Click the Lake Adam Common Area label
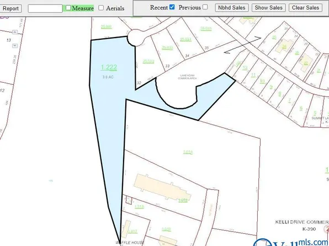 [187, 77]
